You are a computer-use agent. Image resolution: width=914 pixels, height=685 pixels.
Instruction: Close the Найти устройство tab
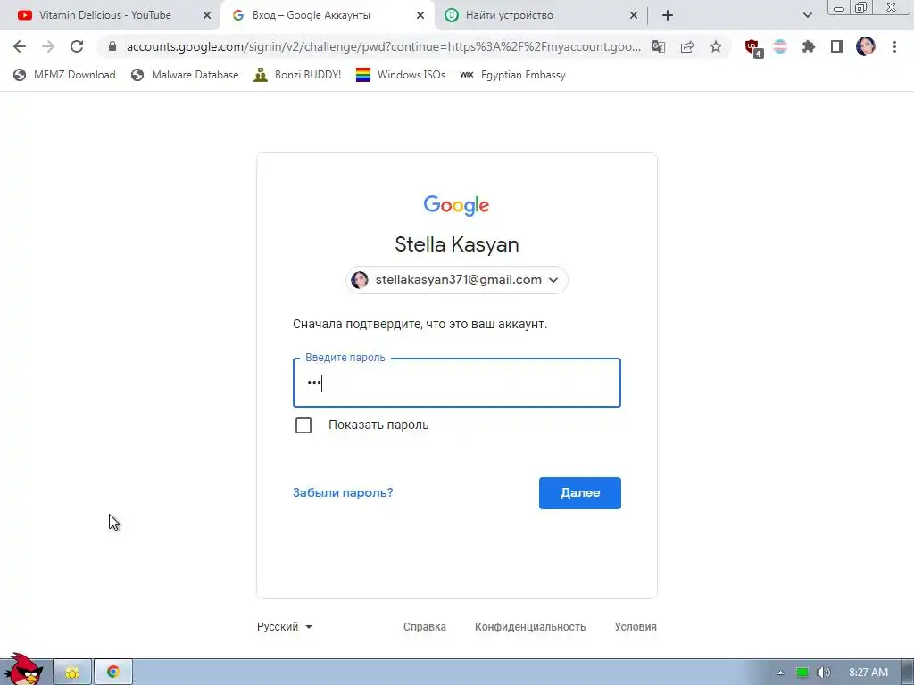(634, 15)
